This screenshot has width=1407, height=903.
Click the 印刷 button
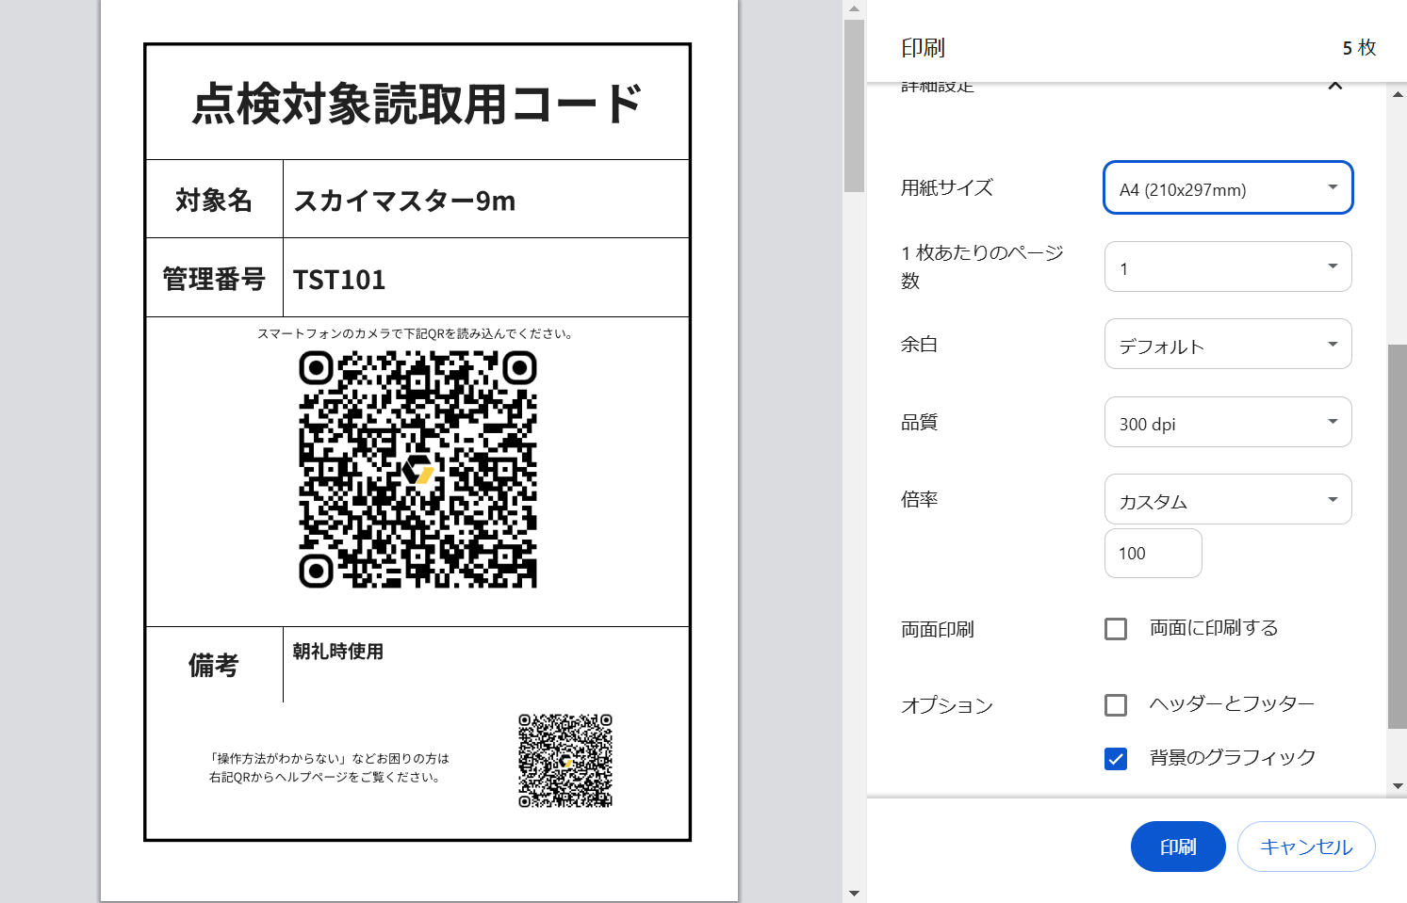pos(1177,847)
